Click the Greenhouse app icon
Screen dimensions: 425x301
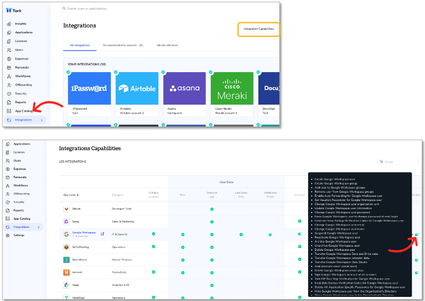66,260
